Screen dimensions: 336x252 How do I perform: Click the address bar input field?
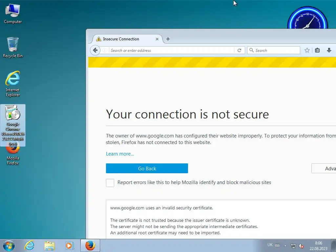(171, 50)
